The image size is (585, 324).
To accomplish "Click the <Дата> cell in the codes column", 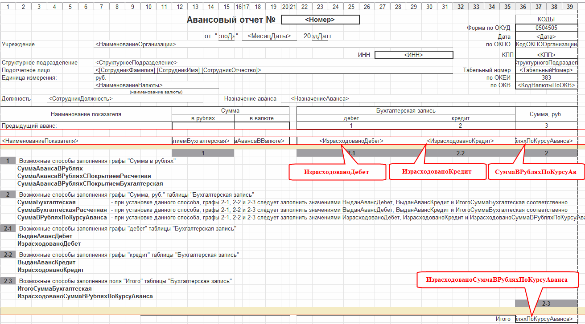I will pos(546,36).
